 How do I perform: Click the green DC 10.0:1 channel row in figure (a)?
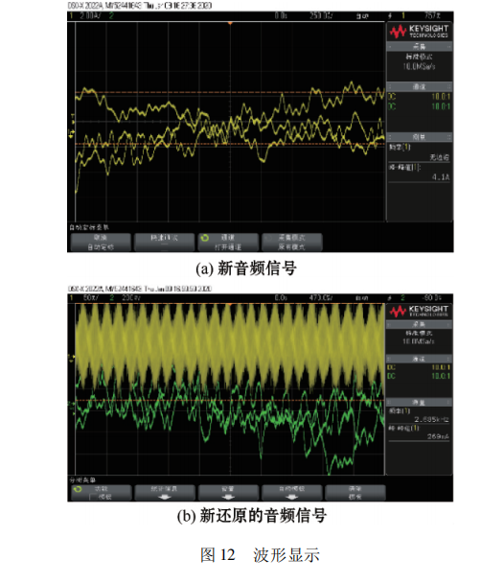(420, 106)
